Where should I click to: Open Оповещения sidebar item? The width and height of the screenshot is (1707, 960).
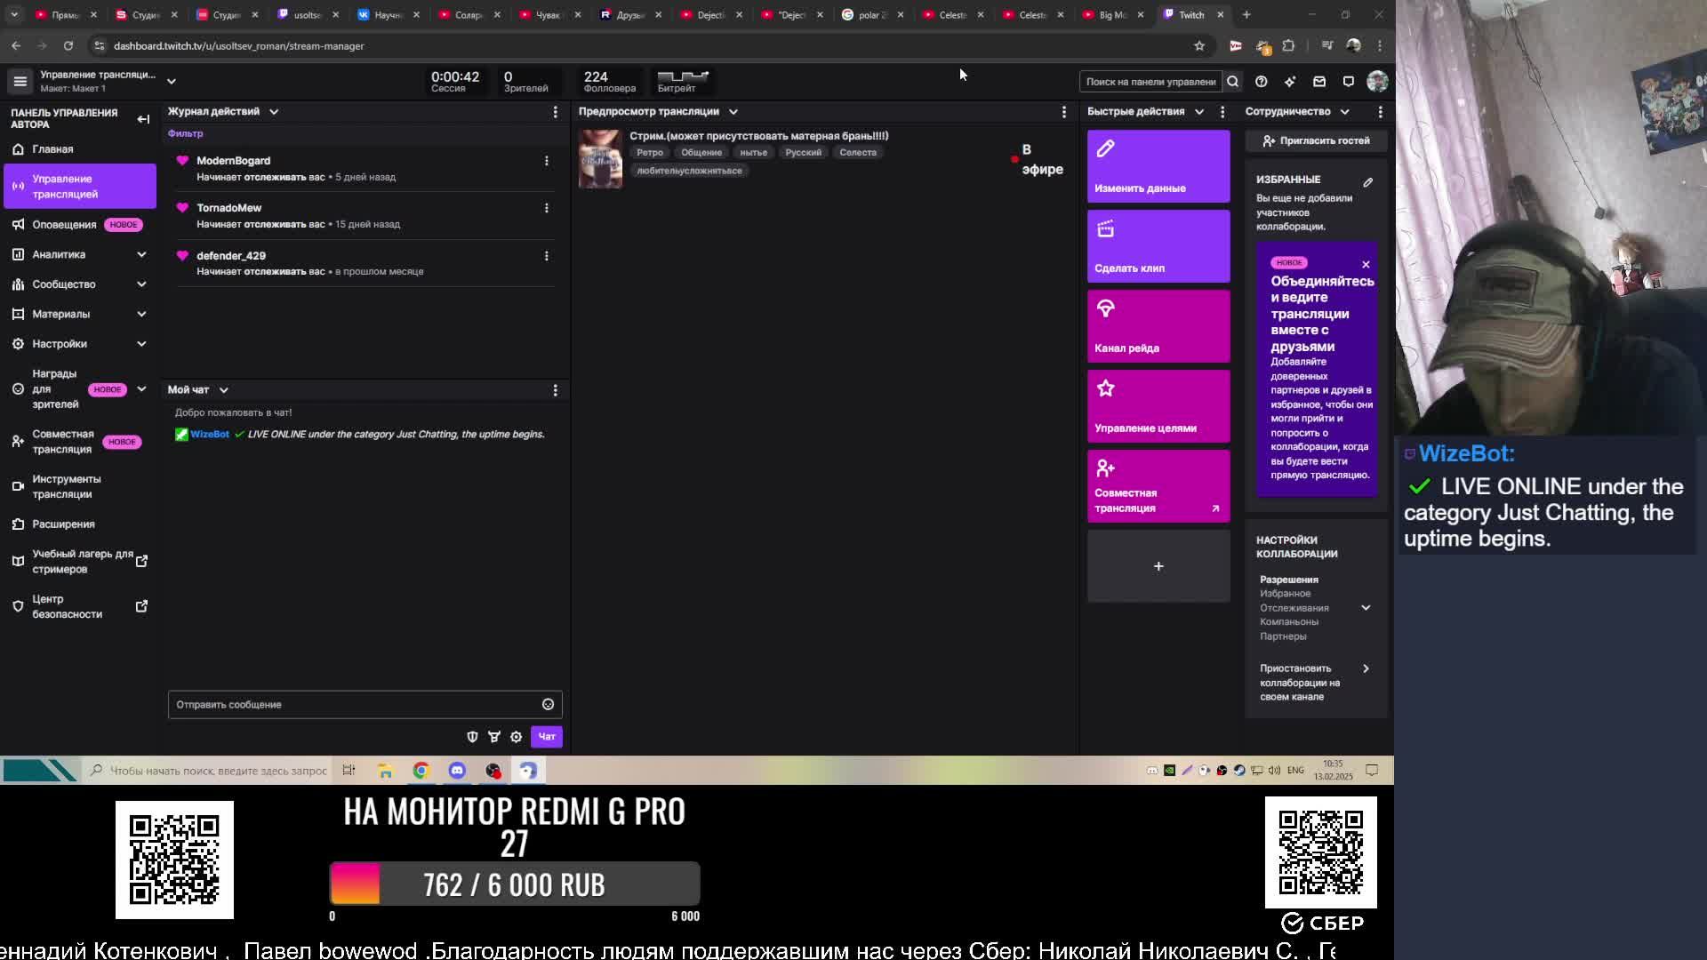coord(64,225)
